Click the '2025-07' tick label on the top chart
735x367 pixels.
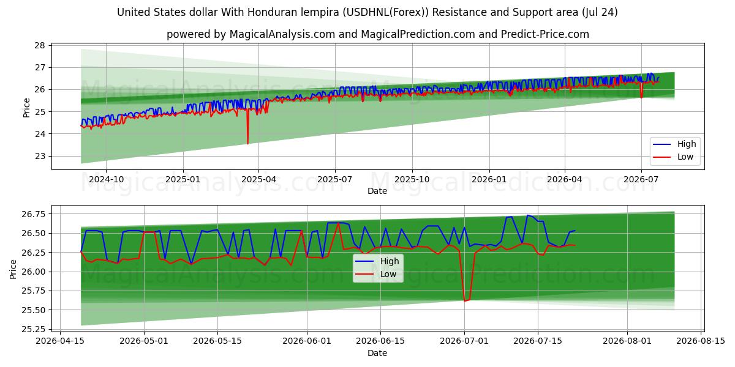coord(335,180)
